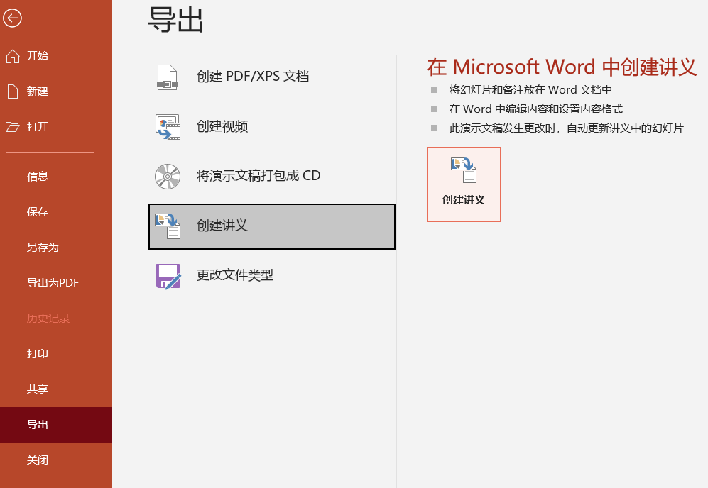Select 创建 PDF/XPS 文档 option

pos(272,77)
